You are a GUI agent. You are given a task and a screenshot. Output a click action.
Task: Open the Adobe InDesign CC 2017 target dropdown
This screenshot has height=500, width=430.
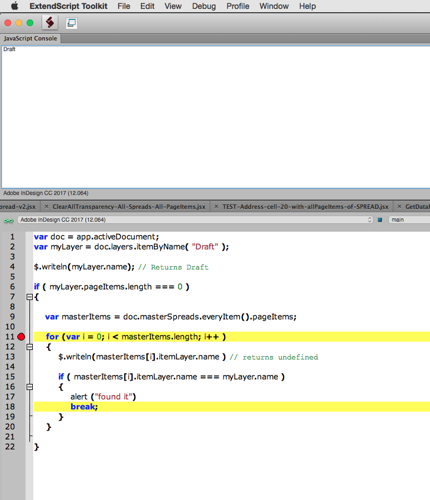click(195, 219)
